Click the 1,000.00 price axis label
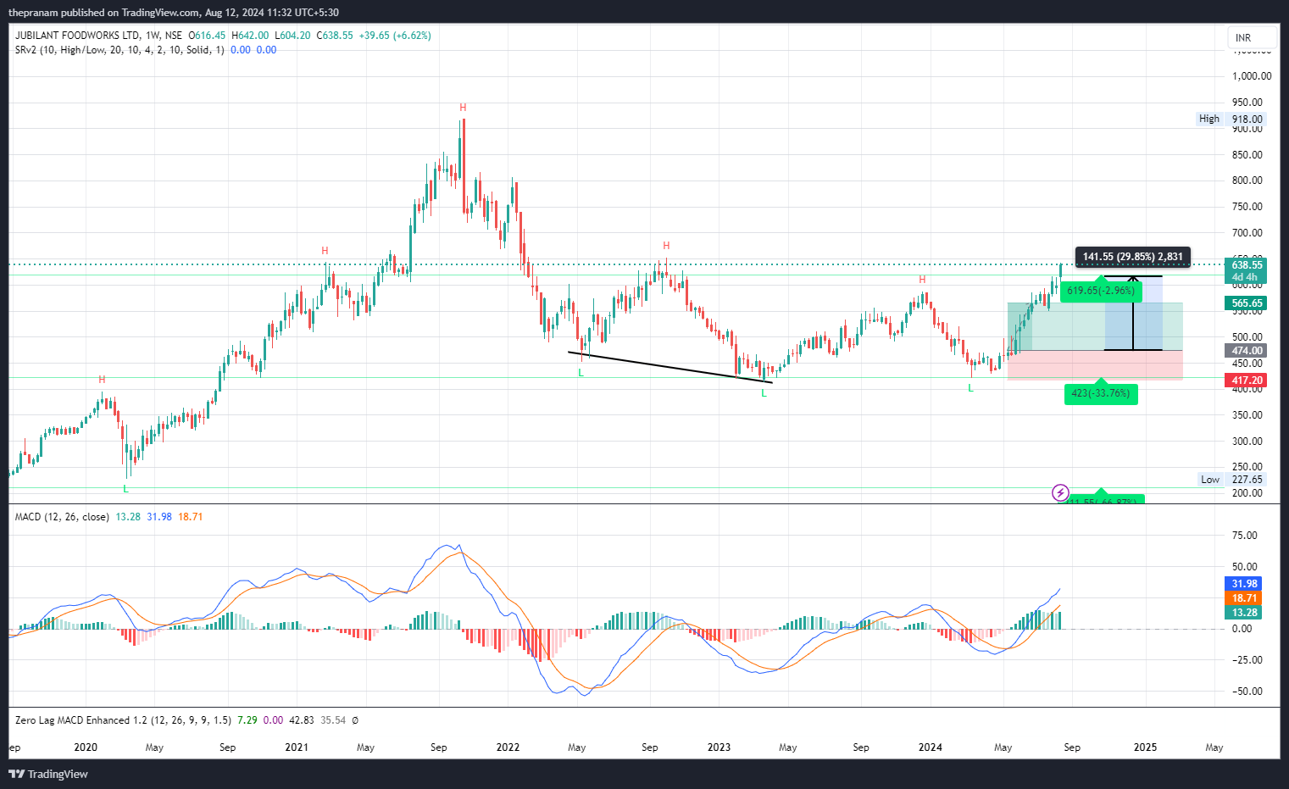 [1252, 76]
